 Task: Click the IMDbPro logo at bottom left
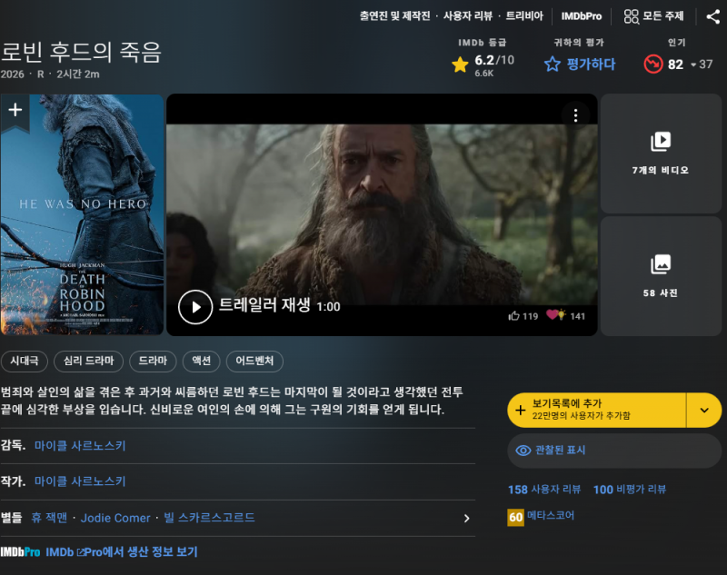20,552
